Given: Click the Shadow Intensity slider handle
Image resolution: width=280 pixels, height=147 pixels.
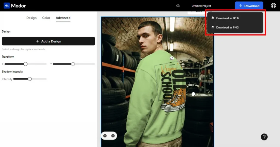Looking at the screenshot, I should pos(30,79).
